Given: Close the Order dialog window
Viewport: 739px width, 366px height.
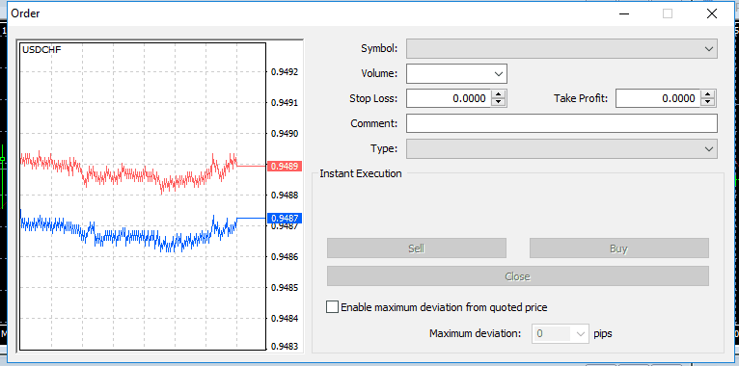Looking at the screenshot, I should pos(712,13).
